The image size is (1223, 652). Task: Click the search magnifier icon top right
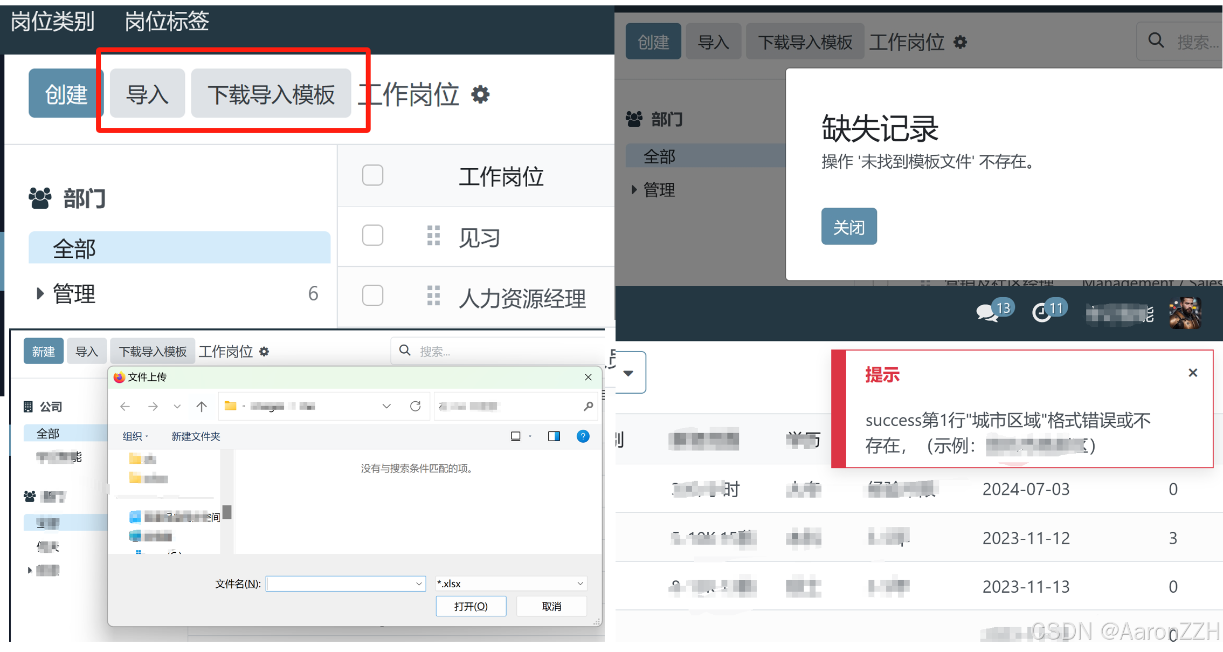coord(1156,40)
